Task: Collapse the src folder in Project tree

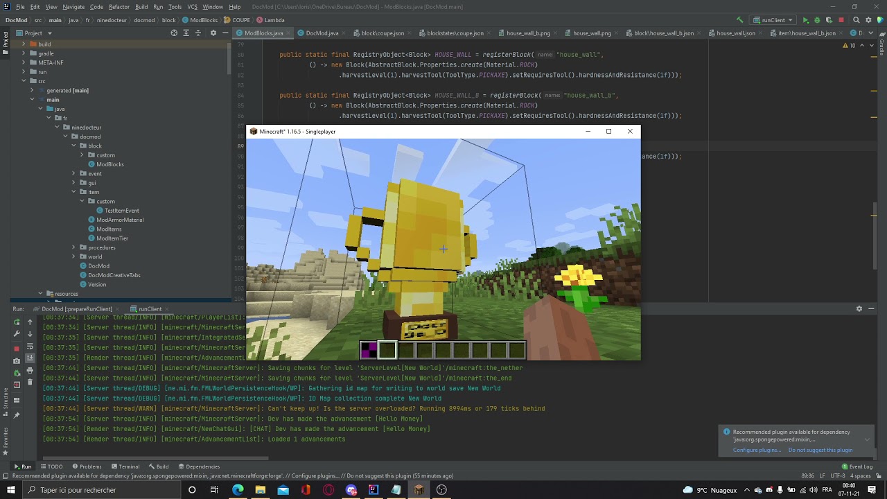Action: tap(23, 81)
